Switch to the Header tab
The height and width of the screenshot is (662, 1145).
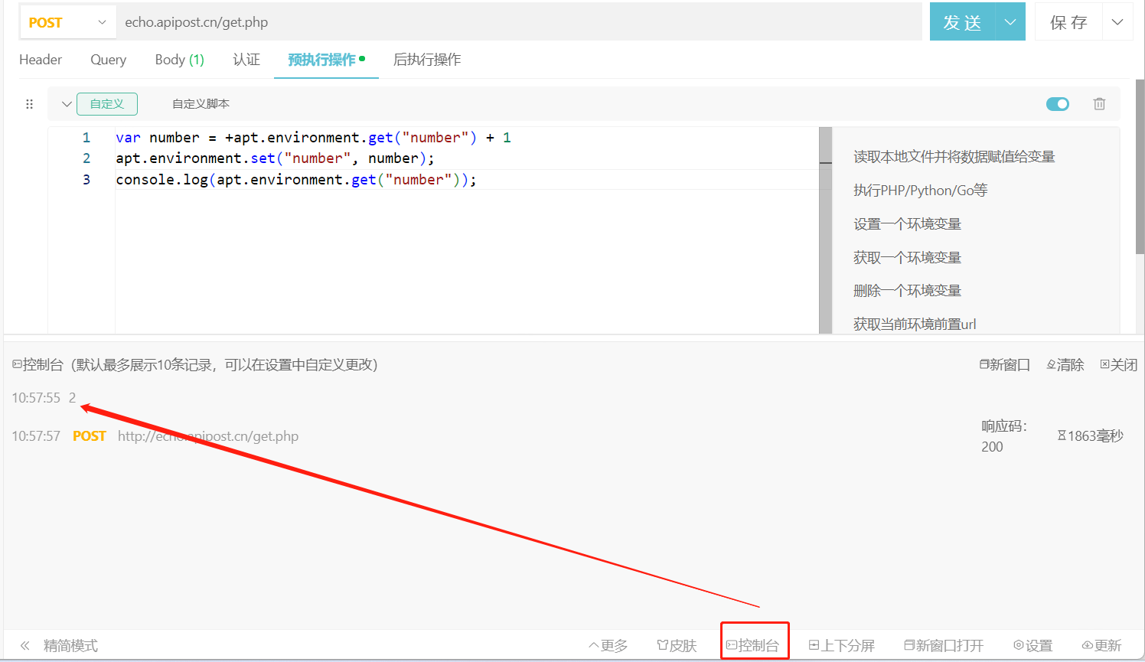[41, 60]
